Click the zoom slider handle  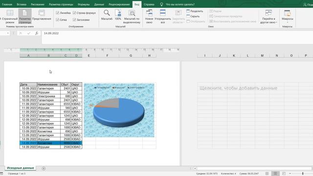pos(303,174)
